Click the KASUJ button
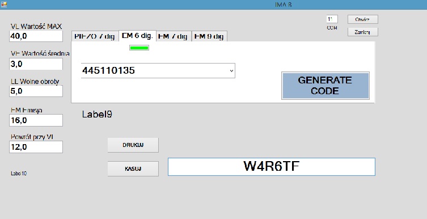 (133, 169)
